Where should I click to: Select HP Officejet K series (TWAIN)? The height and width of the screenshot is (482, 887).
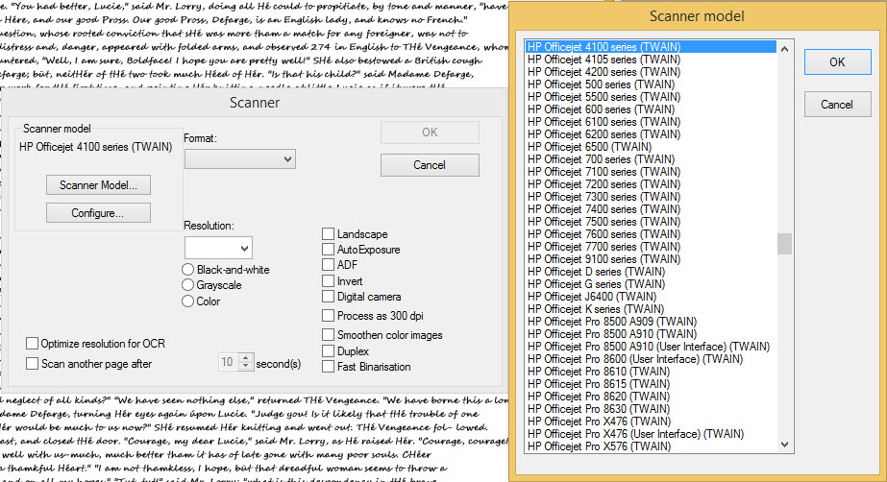[x=651, y=308]
